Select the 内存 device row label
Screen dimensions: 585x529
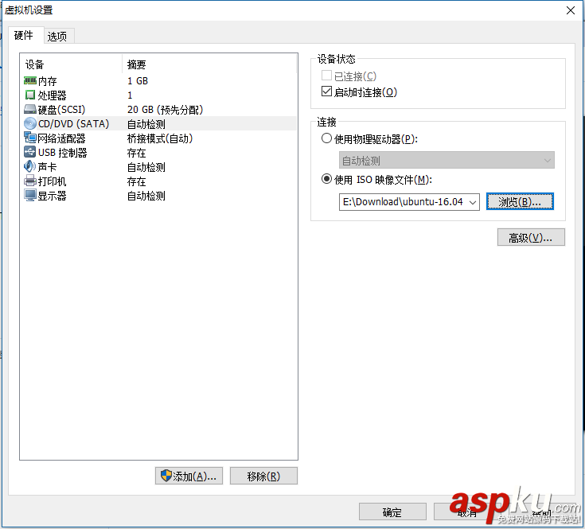48,81
